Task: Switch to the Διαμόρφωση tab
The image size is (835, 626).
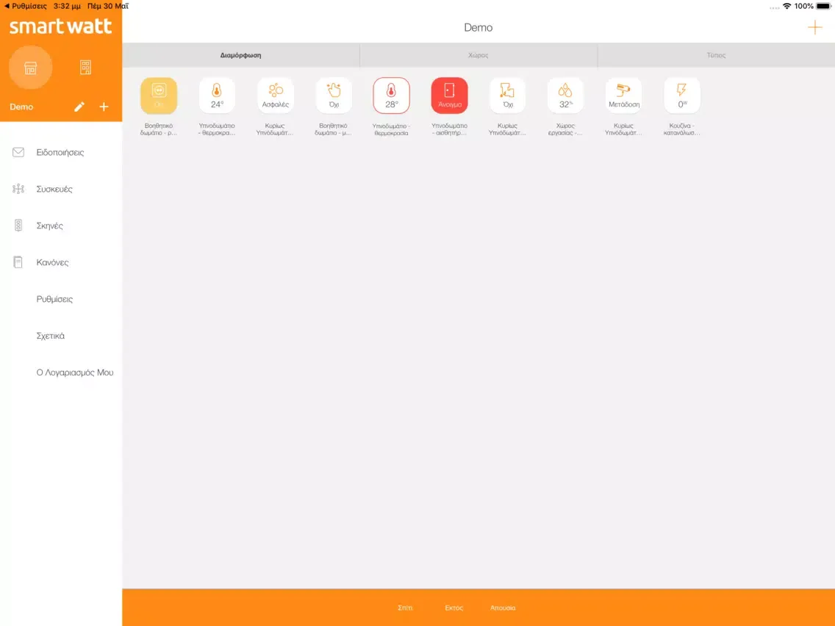Action: [240, 55]
